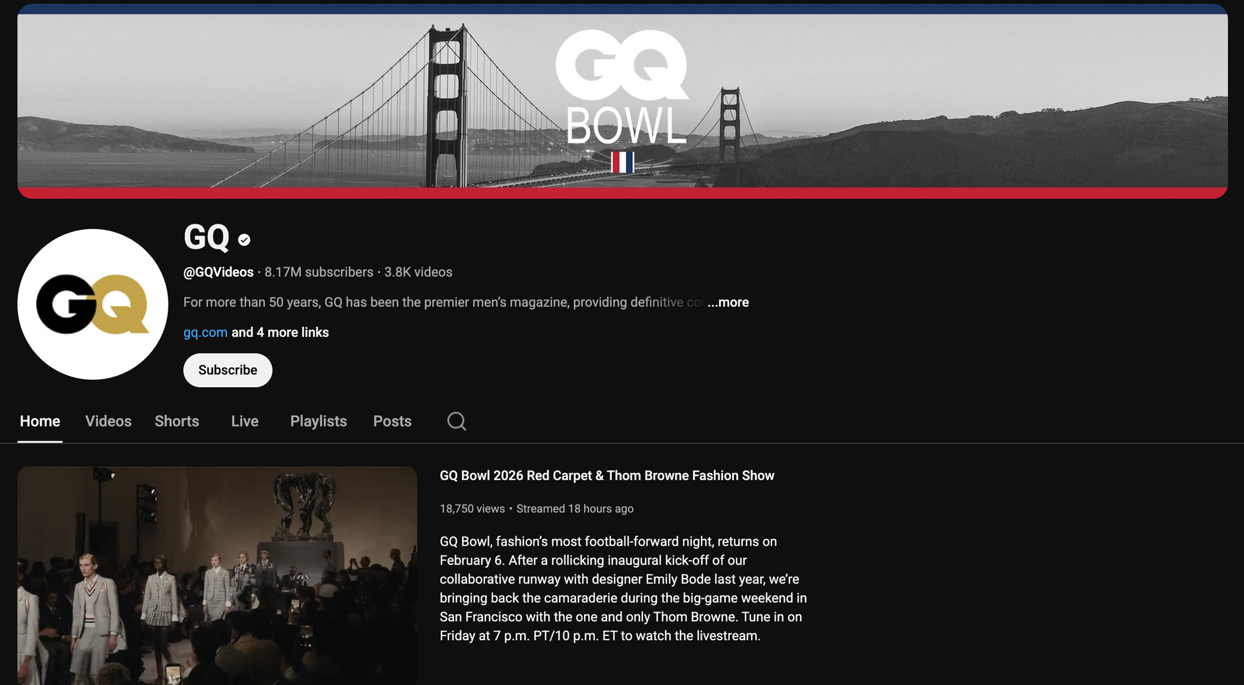Click the GQ Bowl logo in the banner
The image size is (1244, 685).
(622, 87)
